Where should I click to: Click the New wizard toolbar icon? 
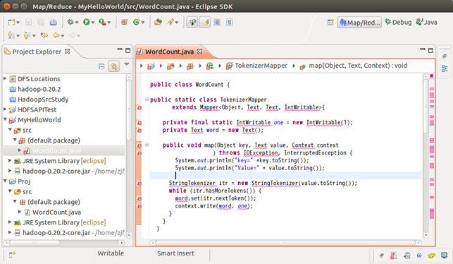(x=11, y=22)
